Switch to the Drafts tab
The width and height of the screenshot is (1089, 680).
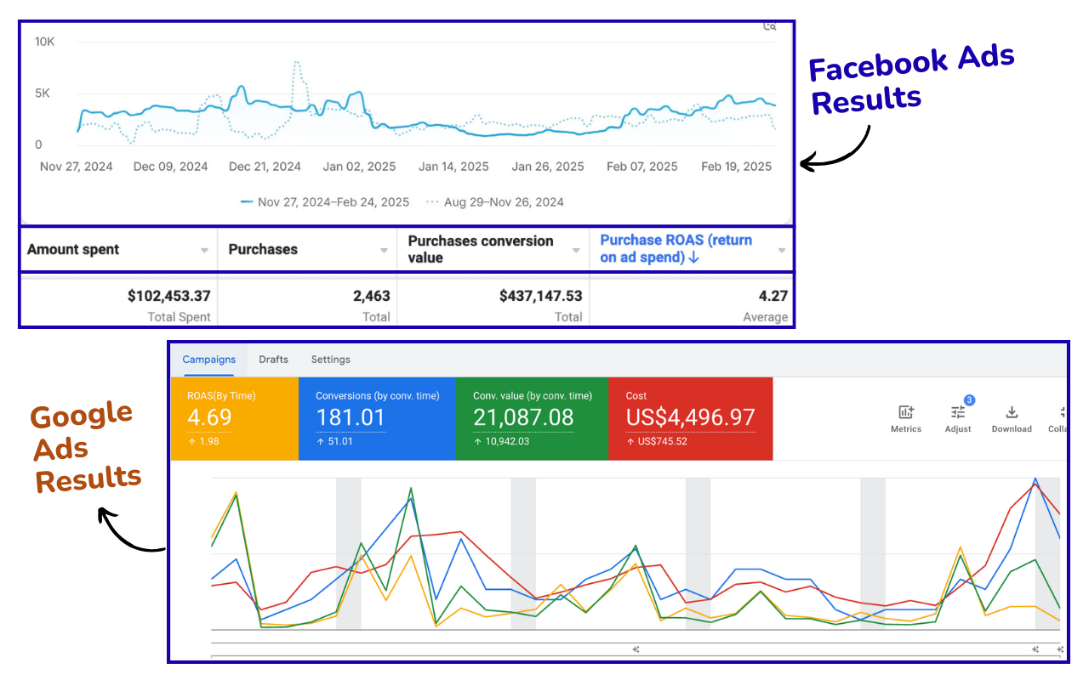[x=273, y=359]
